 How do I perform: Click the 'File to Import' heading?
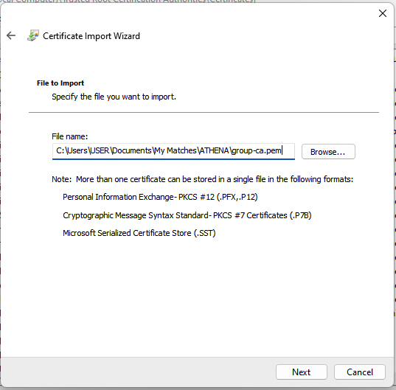60,83
